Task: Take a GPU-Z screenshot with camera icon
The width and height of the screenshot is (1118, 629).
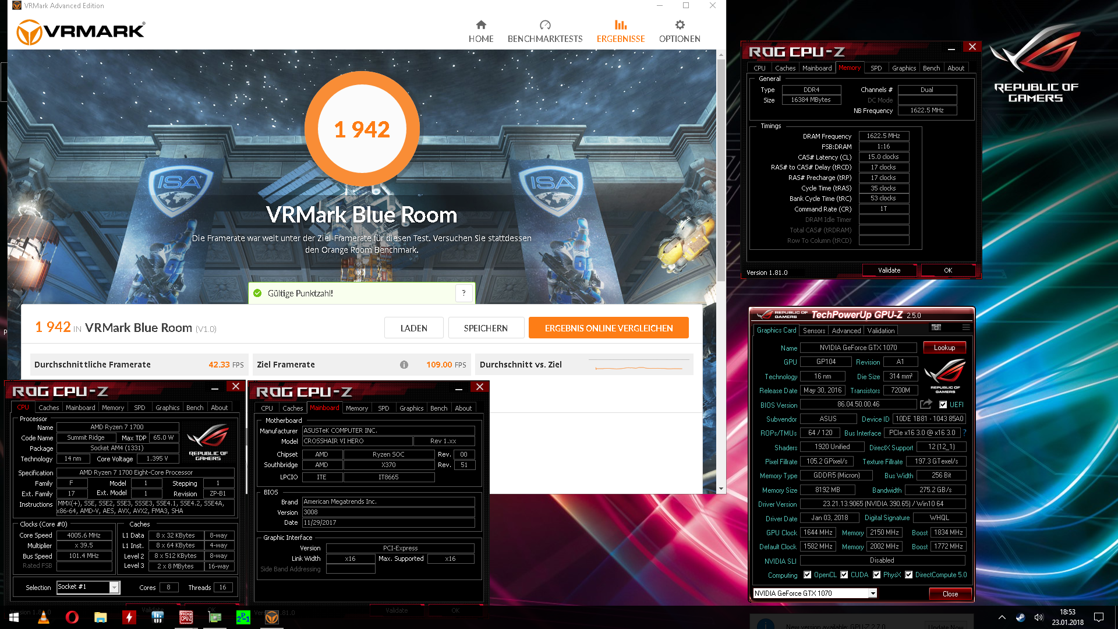Action: click(936, 327)
